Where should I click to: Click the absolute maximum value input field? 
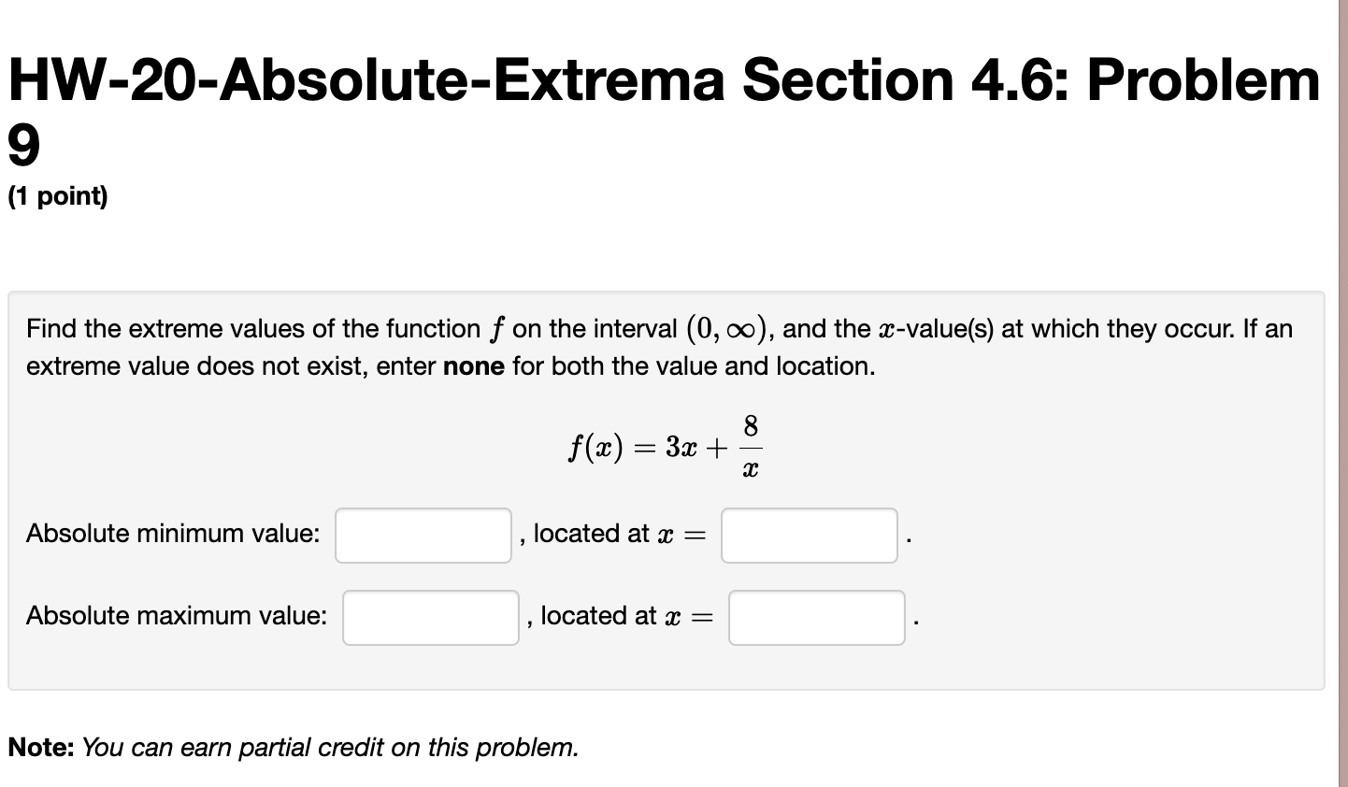coord(430,617)
